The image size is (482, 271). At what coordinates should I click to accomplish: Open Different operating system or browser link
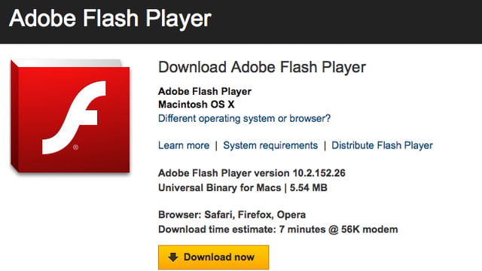click(244, 119)
